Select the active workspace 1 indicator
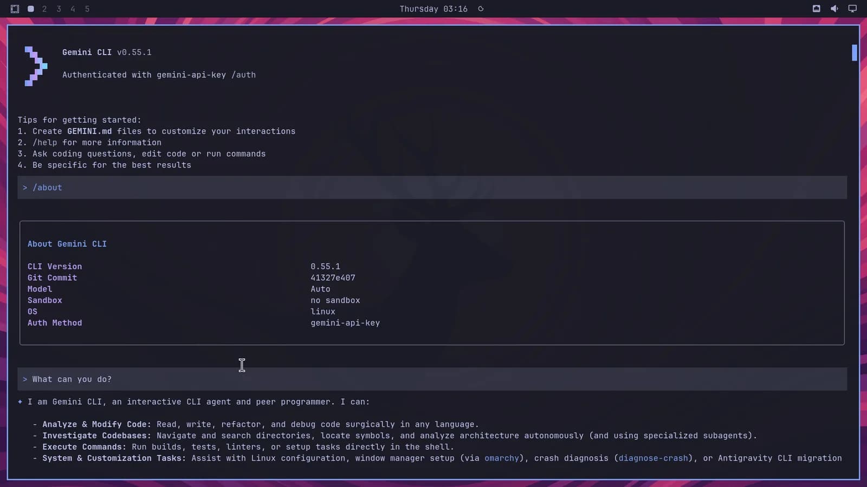The image size is (867, 487). point(31,9)
